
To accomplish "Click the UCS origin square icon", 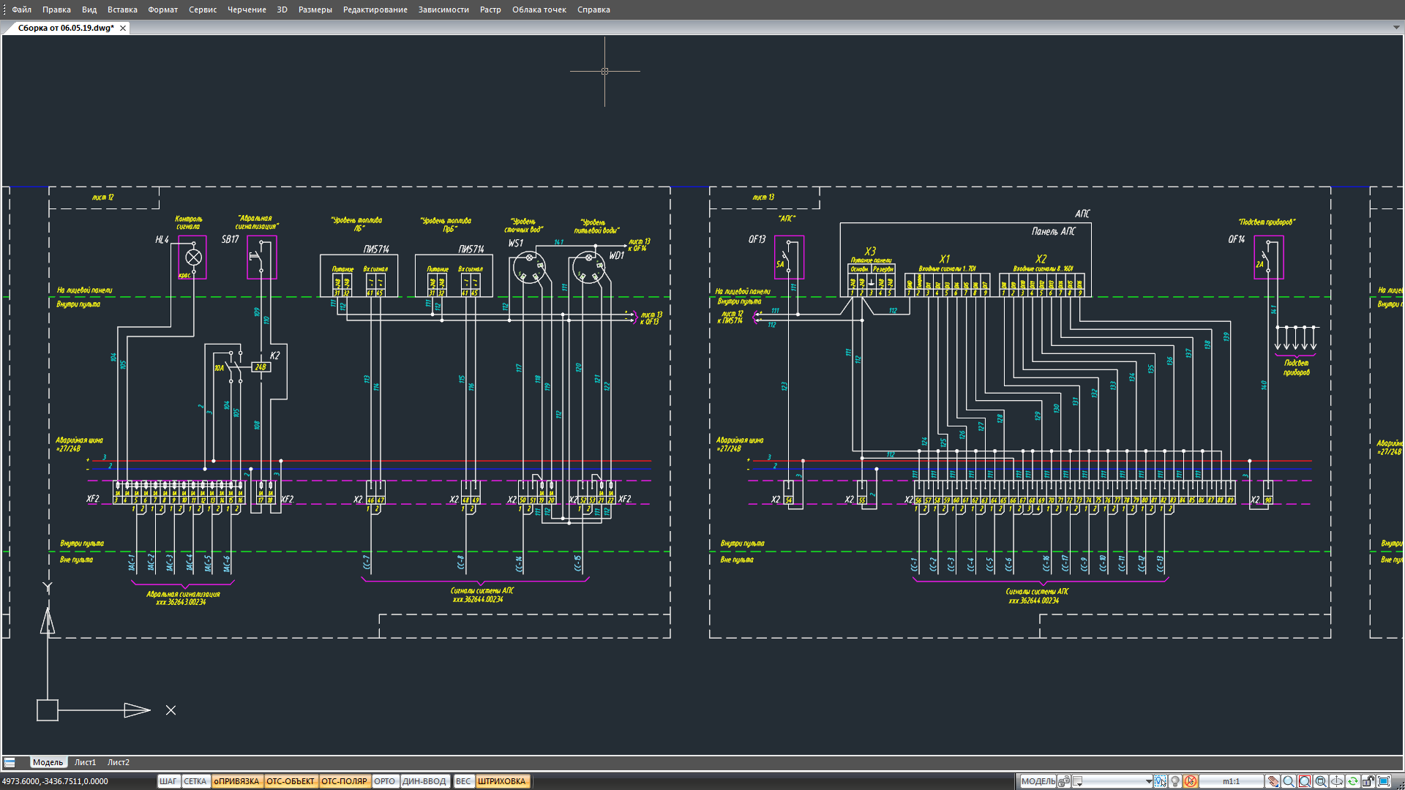I will [48, 710].
